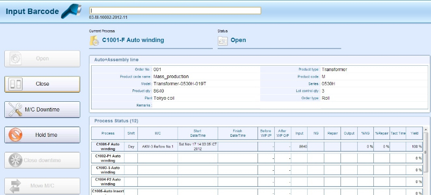The width and height of the screenshot is (431, 195).
Task: Click the wrench and screwdriver icon
Action: coord(16,109)
